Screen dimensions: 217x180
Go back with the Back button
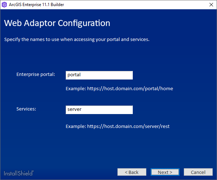132,172
